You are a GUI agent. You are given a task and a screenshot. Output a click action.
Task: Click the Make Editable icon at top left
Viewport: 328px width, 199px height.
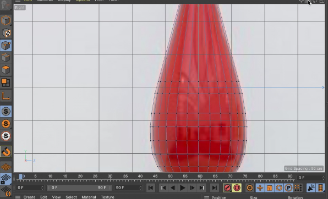6,5
